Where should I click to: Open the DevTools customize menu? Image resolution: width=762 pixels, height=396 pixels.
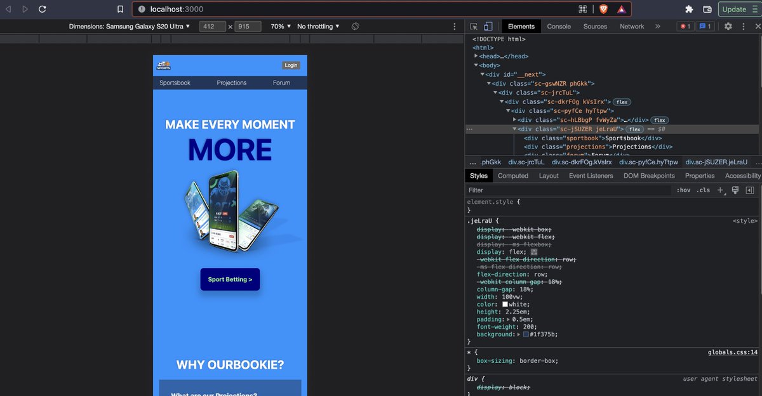[x=743, y=27]
